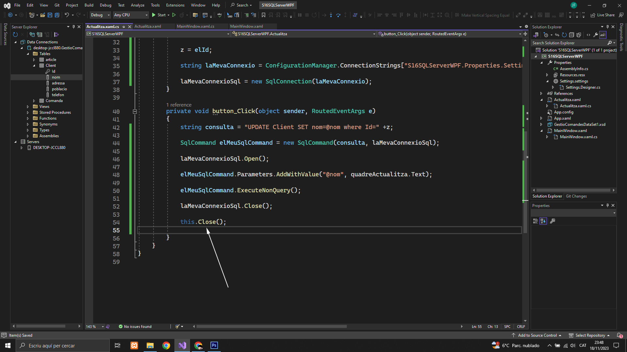
Task: Click the bookmark toolbar icon
Action: tap(263, 15)
